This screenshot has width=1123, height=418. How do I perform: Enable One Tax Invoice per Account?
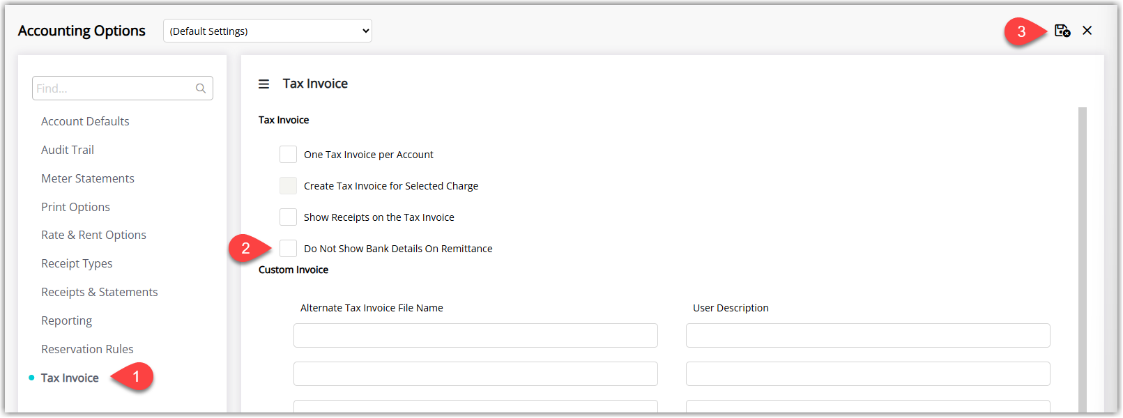tap(288, 155)
